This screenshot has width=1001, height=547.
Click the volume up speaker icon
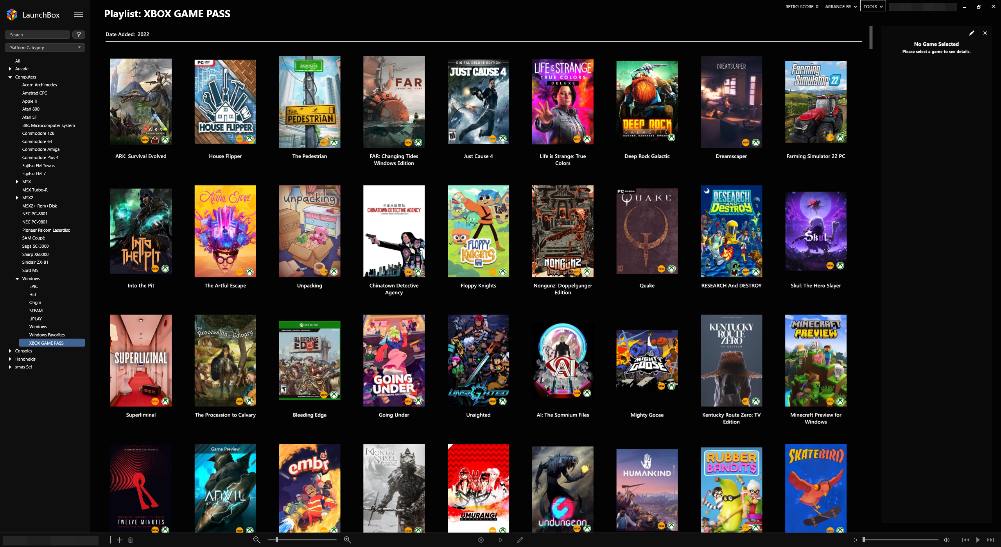(947, 540)
